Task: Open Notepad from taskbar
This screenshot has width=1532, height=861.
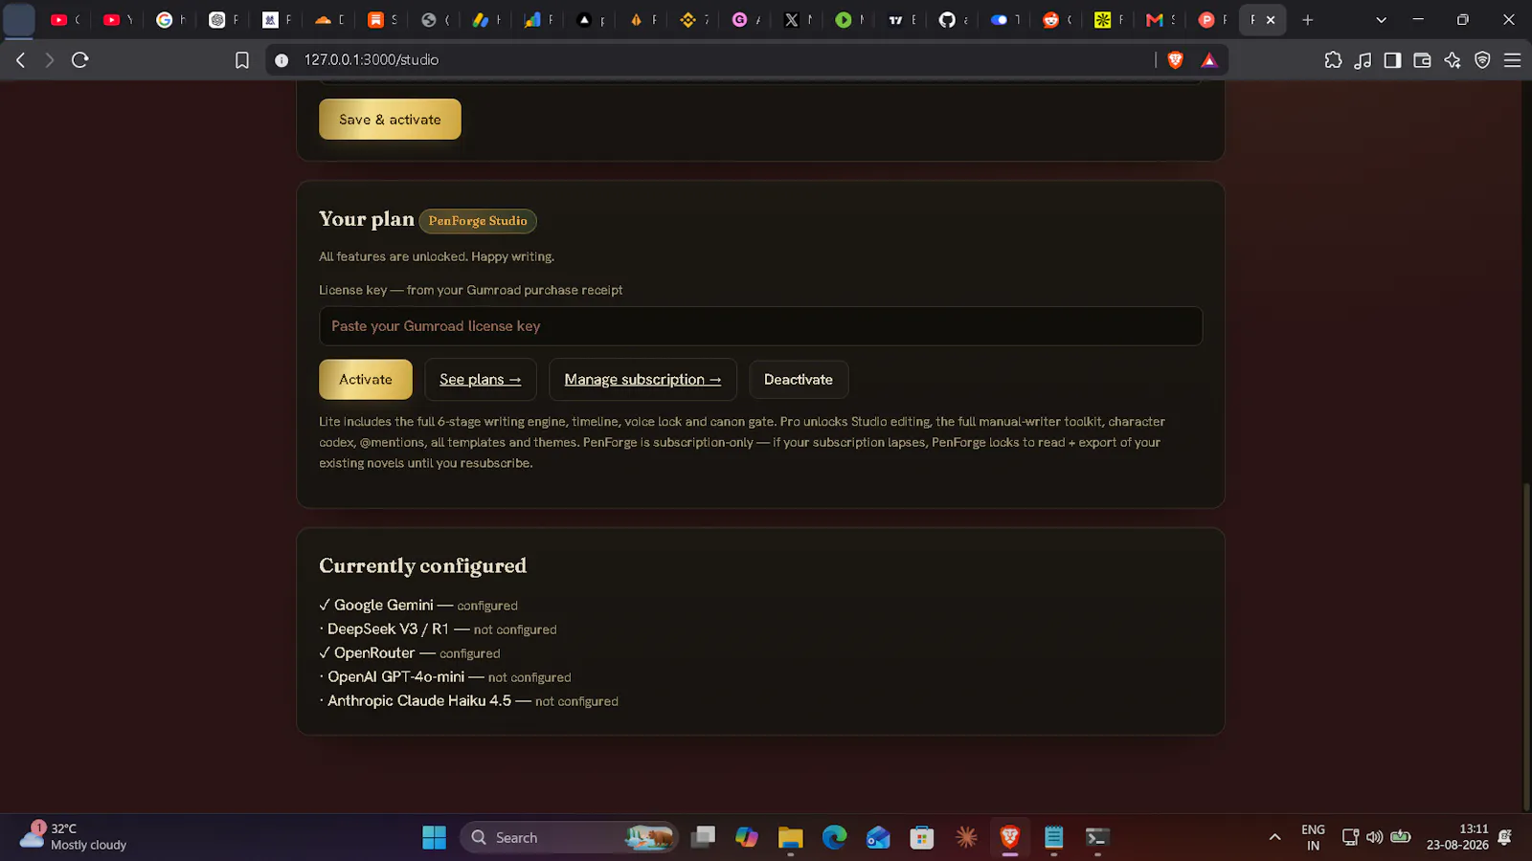Action: coord(1053,837)
